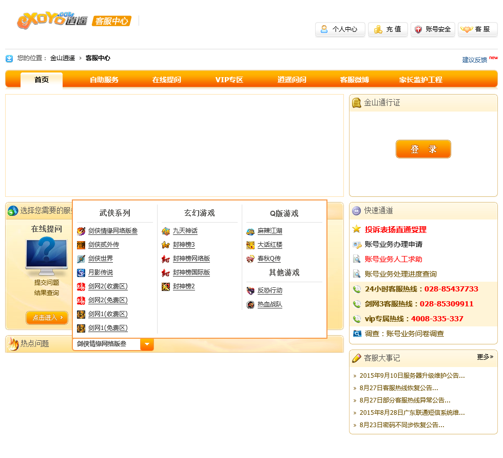Open 8月27日部分客服热线异常公告 news item
503x458 pixels.
(x=405, y=400)
